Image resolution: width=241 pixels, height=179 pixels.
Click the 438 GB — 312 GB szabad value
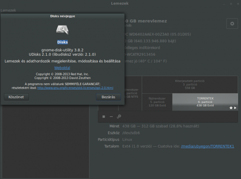tap(161, 126)
